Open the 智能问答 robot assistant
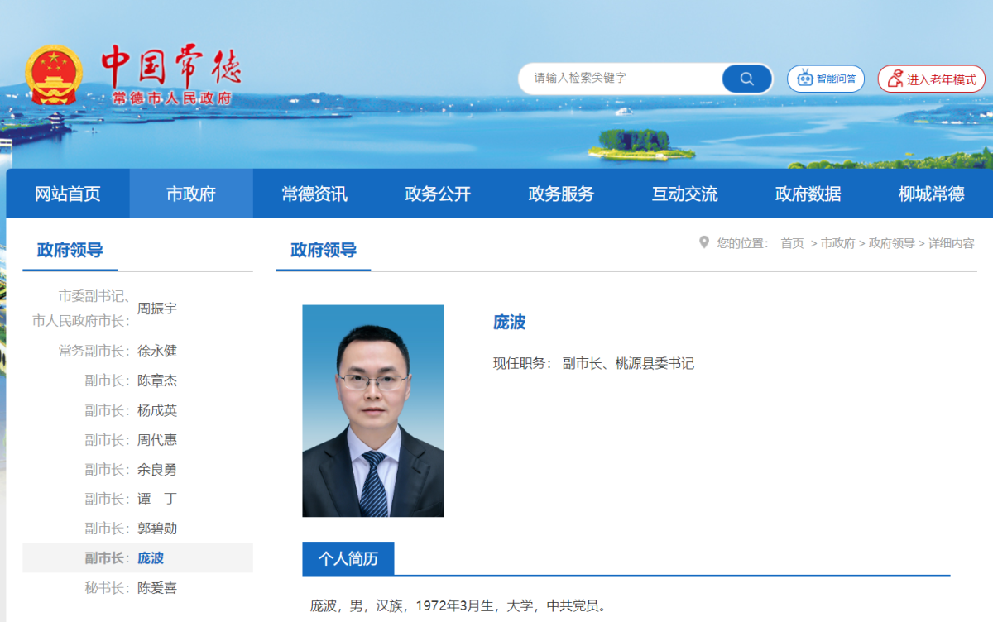This screenshot has height=622, width=993. point(825,79)
